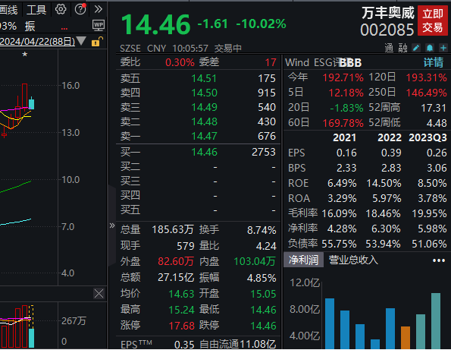Image resolution: width=451 pixels, height=350 pixels.
Task: Click the red 立即交易 button
Action: click(x=433, y=20)
